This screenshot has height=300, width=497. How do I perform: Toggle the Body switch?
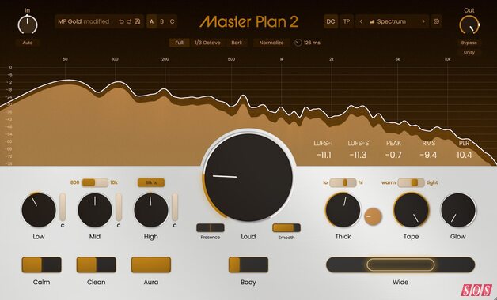248,264
